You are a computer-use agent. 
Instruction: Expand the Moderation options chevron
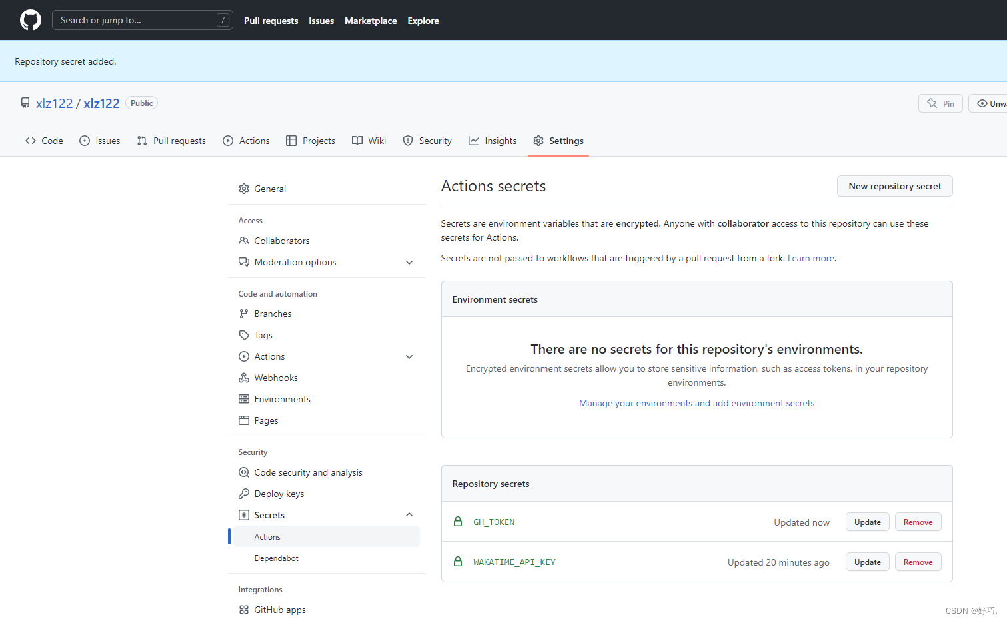(x=409, y=263)
